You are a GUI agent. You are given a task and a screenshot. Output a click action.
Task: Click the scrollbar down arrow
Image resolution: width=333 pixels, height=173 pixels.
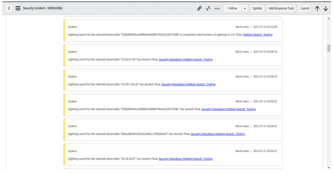click(329, 168)
